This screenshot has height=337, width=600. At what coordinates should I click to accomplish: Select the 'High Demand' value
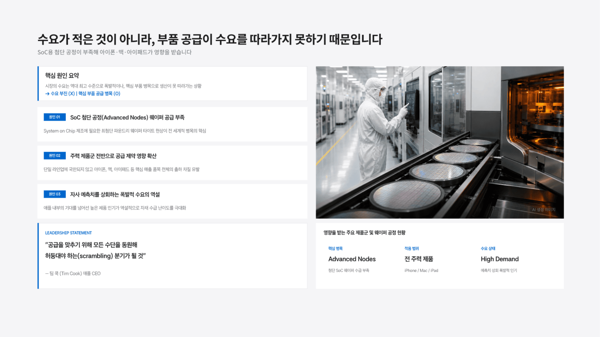(500, 259)
